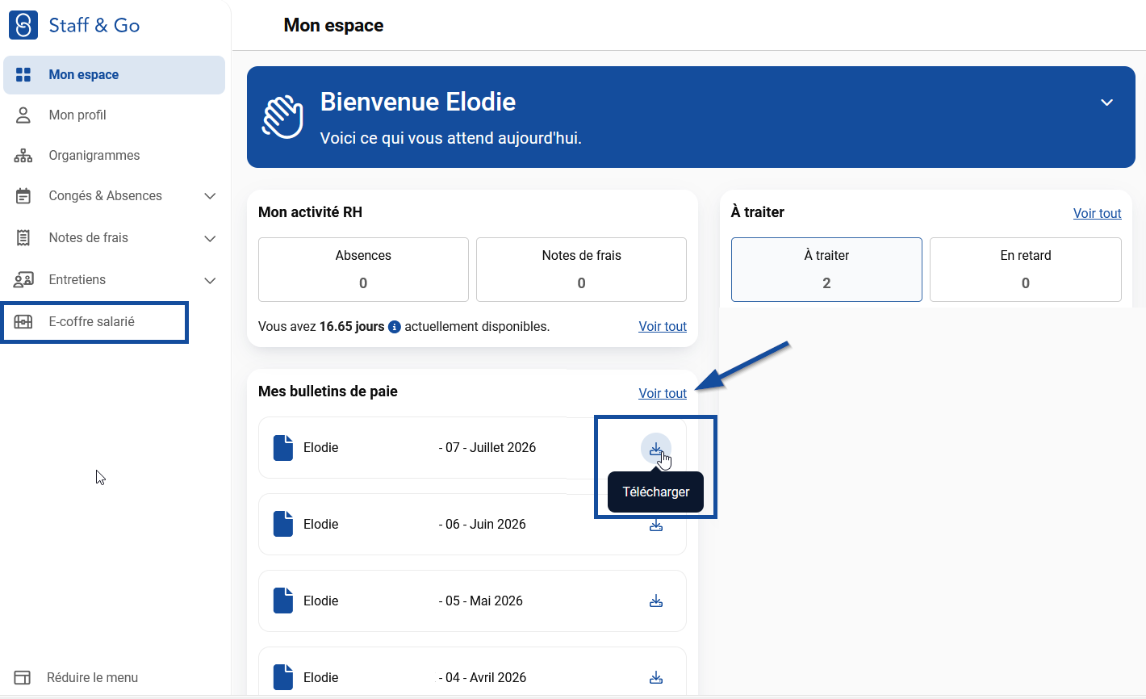The height and width of the screenshot is (699, 1146).
Task: Select the À traiter tab with count 2
Action: pyautogui.click(x=826, y=270)
